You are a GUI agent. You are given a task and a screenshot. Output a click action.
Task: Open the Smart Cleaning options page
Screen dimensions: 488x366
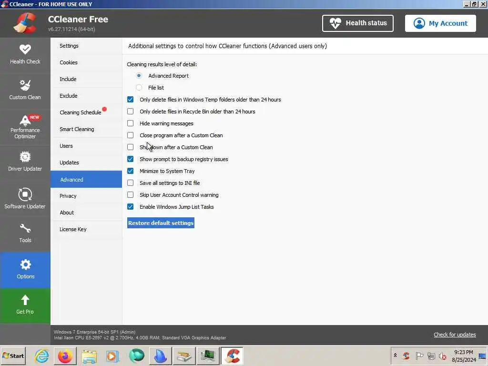tap(86, 129)
